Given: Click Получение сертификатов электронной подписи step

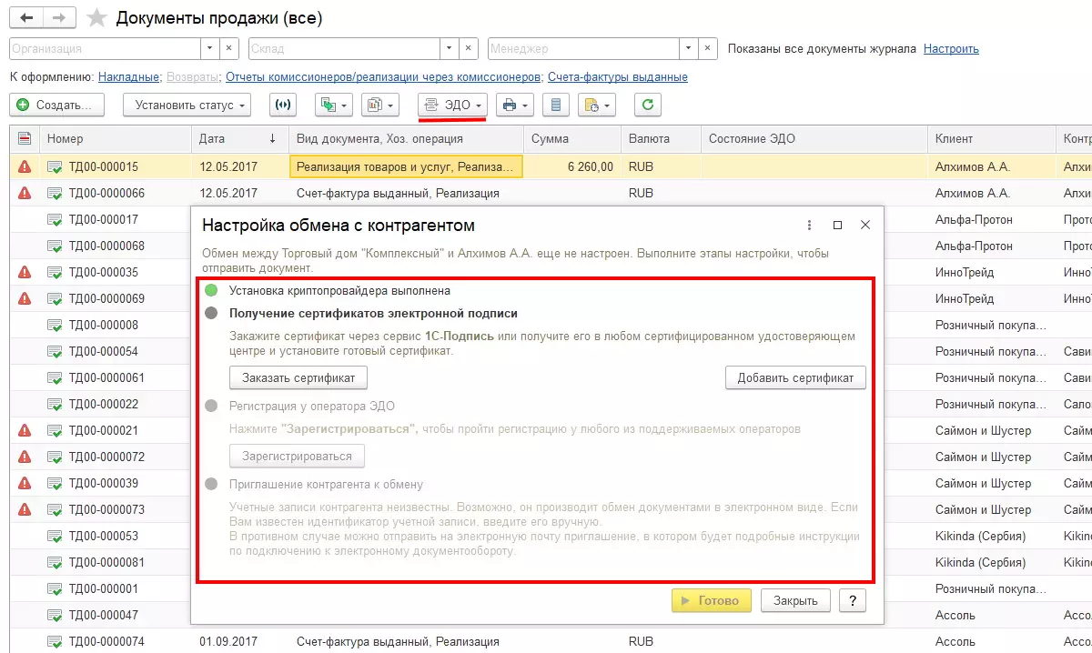Looking at the screenshot, I should pyautogui.click(x=373, y=313).
